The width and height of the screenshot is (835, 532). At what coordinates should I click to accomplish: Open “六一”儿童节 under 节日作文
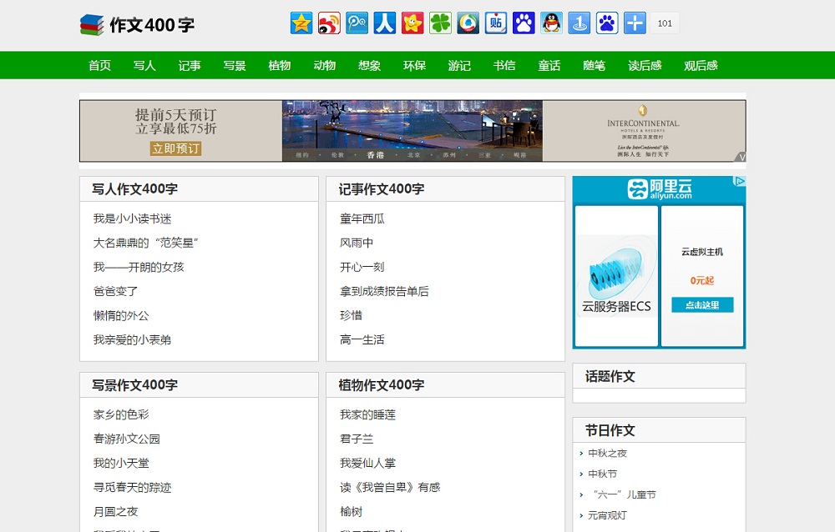(624, 494)
